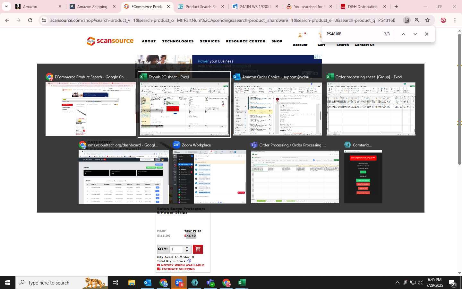Click the browser Back arrow
This screenshot has width=462, height=289.
[7, 20]
